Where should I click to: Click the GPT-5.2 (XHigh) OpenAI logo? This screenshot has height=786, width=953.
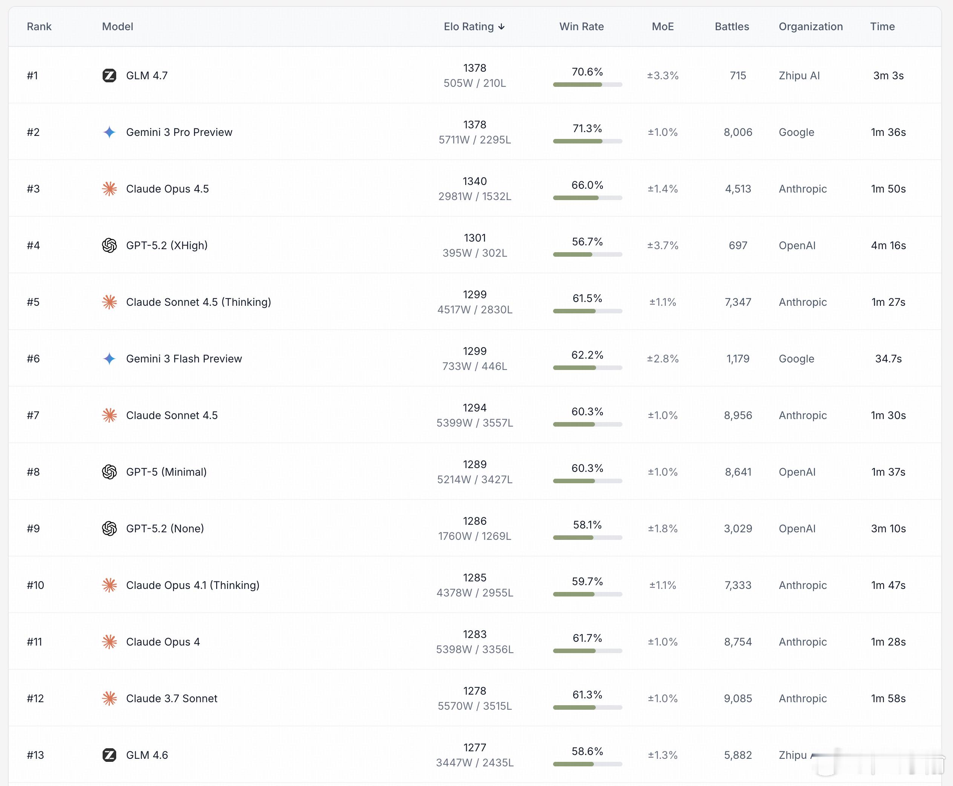pos(109,245)
